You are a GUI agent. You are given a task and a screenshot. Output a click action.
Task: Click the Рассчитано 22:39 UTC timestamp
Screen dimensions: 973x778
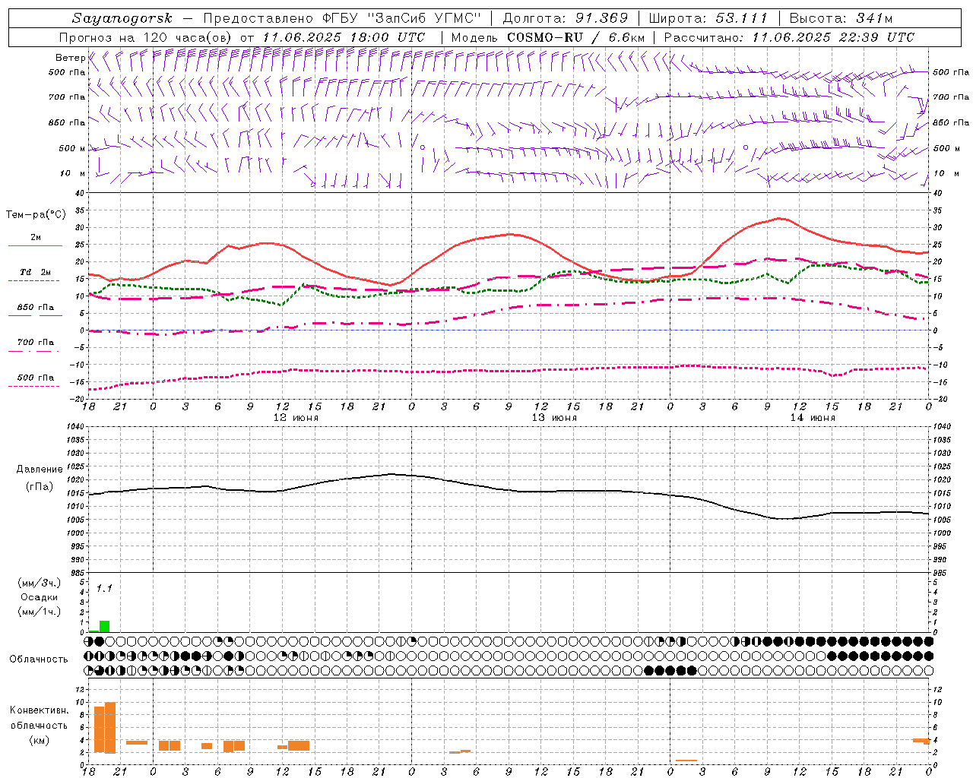[790, 37]
